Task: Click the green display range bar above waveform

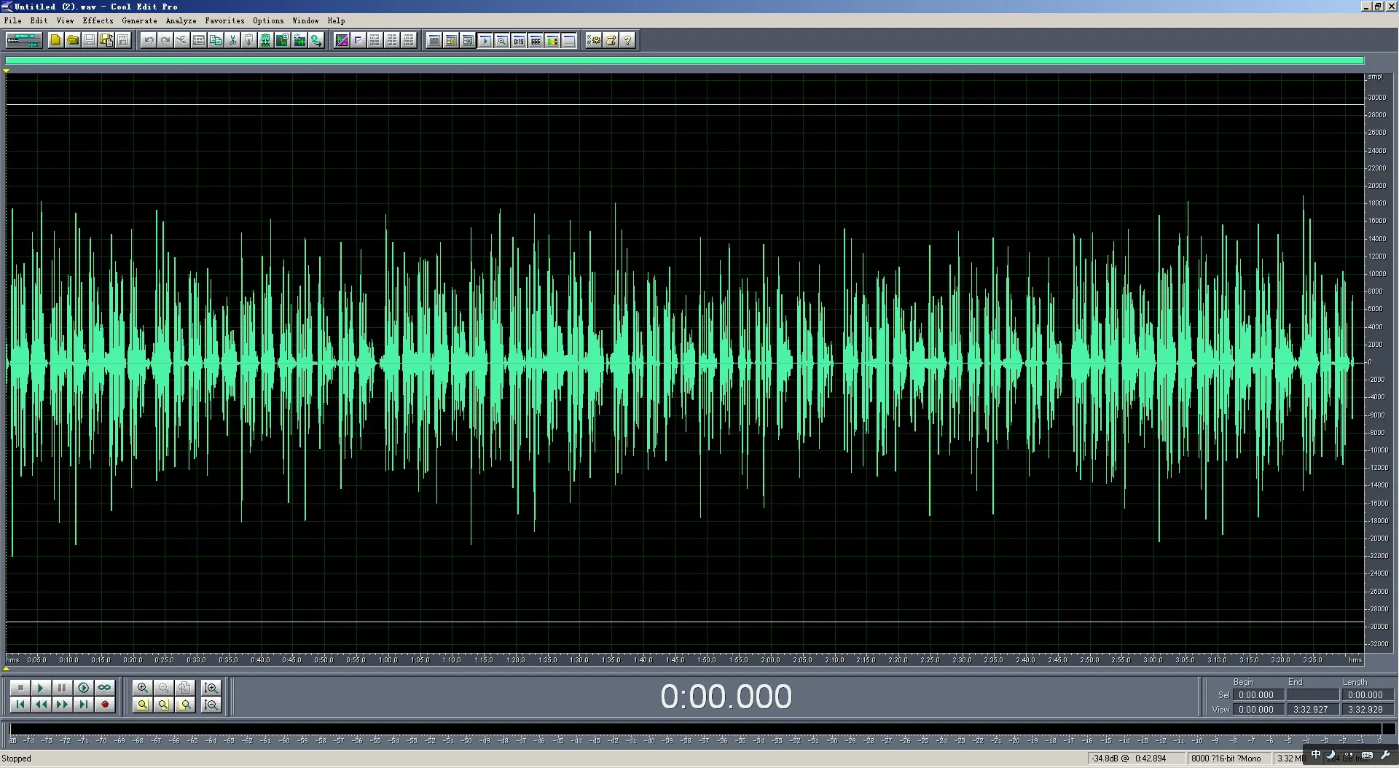Action: pos(684,60)
